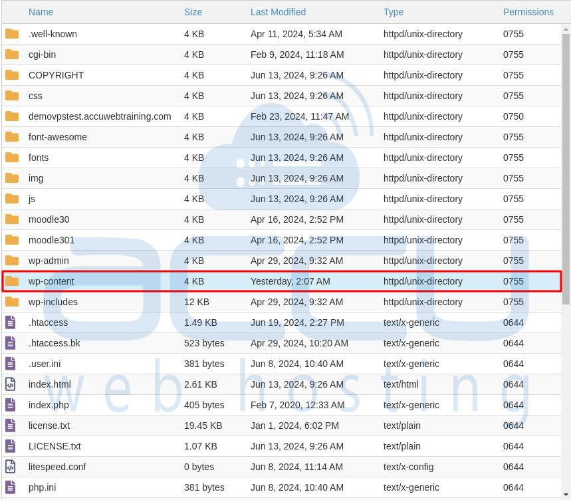
Task: Select the .user.ini file name
Action: pyautogui.click(x=45, y=364)
